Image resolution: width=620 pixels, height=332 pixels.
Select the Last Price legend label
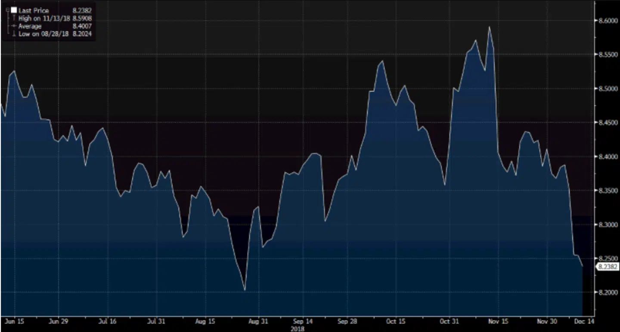(x=34, y=10)
